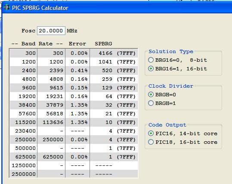Select BRG16=0, 8-bit solution type
This screenshot has height=184, width=232.
click(x=177, y=60)
